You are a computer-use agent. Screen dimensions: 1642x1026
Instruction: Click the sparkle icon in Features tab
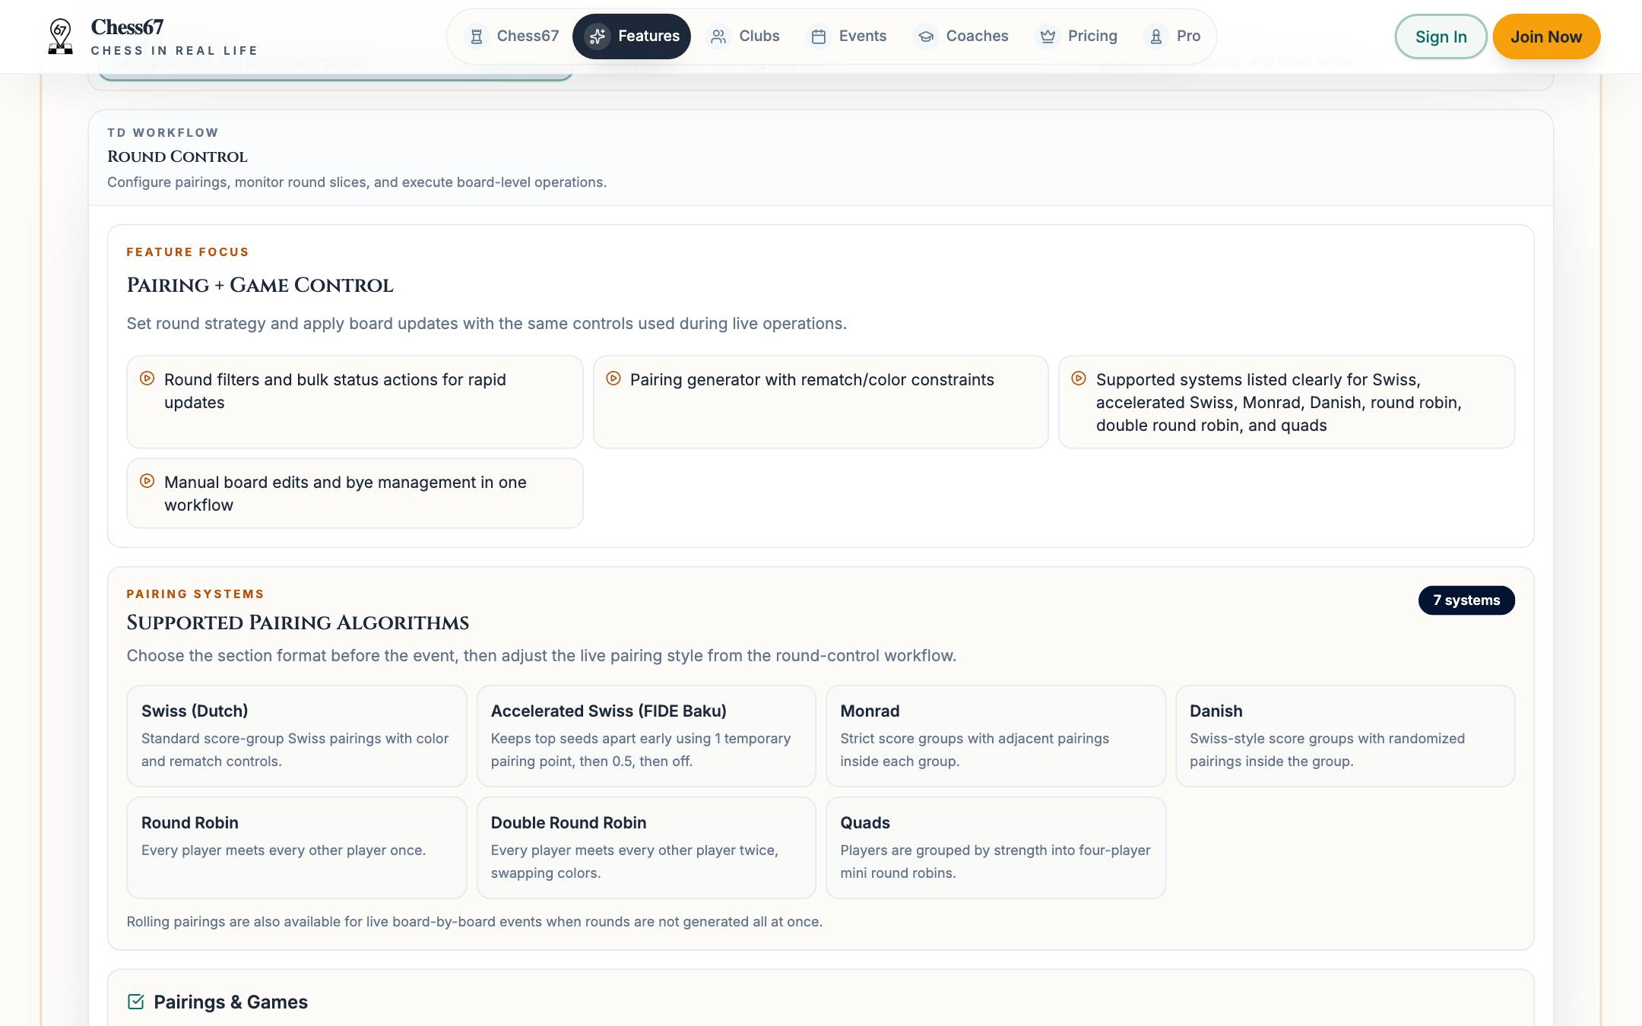(598, 36)
